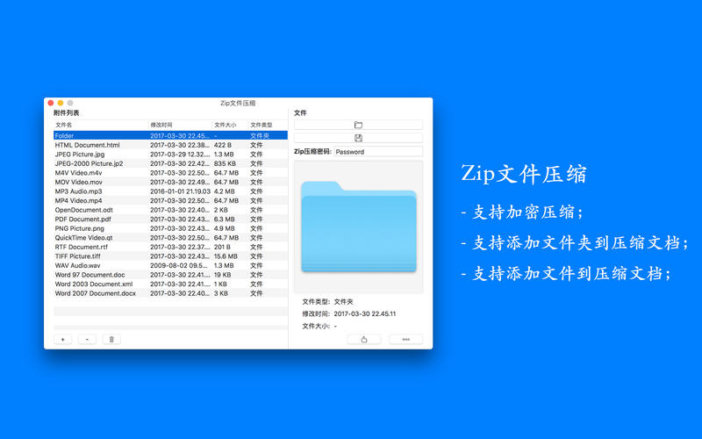Click the open folder icon button
Image resolution: width=702 pixels, height=439 pixels.
(358, 125)
